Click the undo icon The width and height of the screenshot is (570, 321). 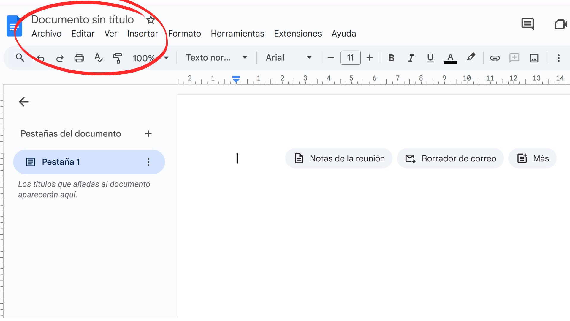click(41, 58)
